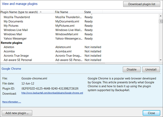This screenshot has height=117, width=163.
Task: Sort by Plugin Name column header
Action: tap(27, 12)
